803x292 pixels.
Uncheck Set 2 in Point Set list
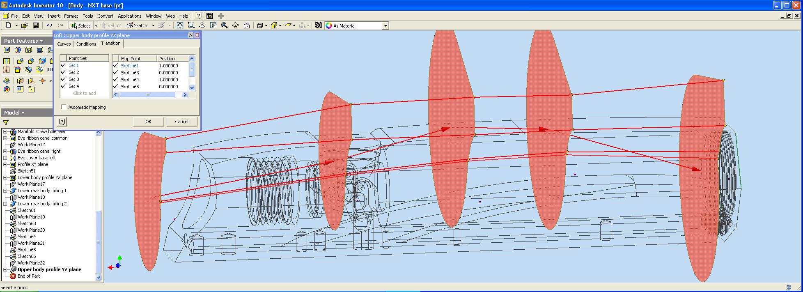tap(63, 72)
